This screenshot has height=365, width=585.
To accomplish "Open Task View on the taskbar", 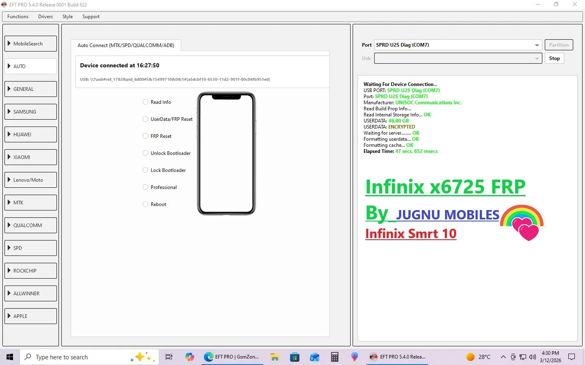I will pyautogui.click(x=169, y=357).
